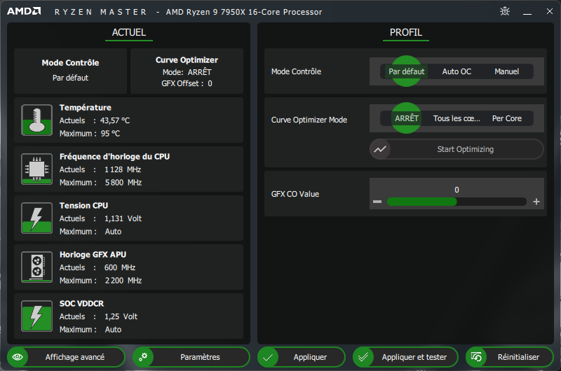Decrease GFX CO Value with minus button
Viewport: 561px width, 371px height.
click(377, 202)
